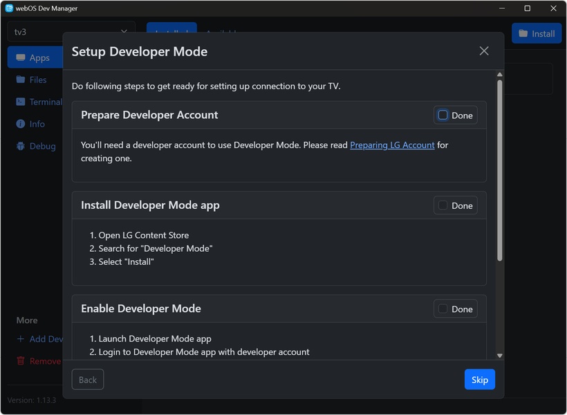Viewport: 567px width, 415px height.
Task: Click the Files folder icon in sidebar
Action: 20,80
